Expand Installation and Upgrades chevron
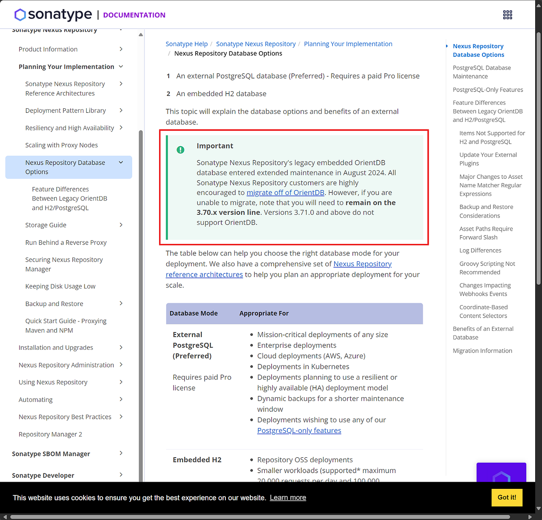This screenshot has width=542, height=520. point(121,347)
